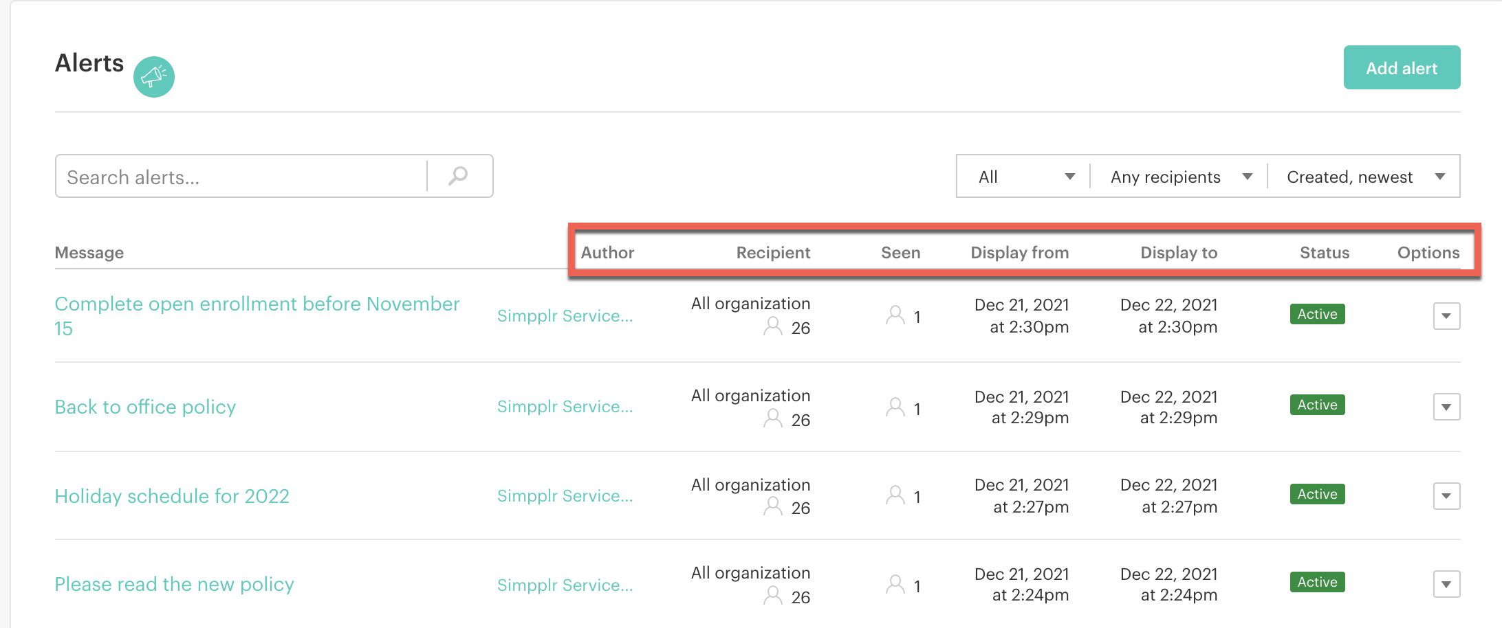Click the Seen column header

(900, 253)
